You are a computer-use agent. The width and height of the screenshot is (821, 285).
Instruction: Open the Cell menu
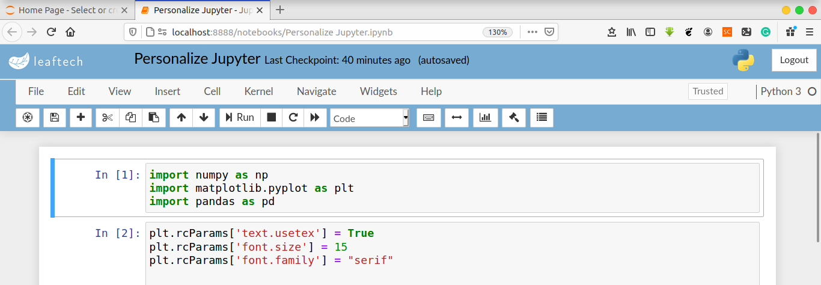[x=212, y=91]
